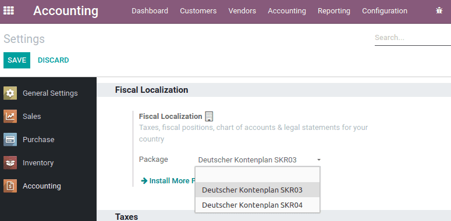Open the Customers menu
451x221 pixels.
tap(198, 11)
